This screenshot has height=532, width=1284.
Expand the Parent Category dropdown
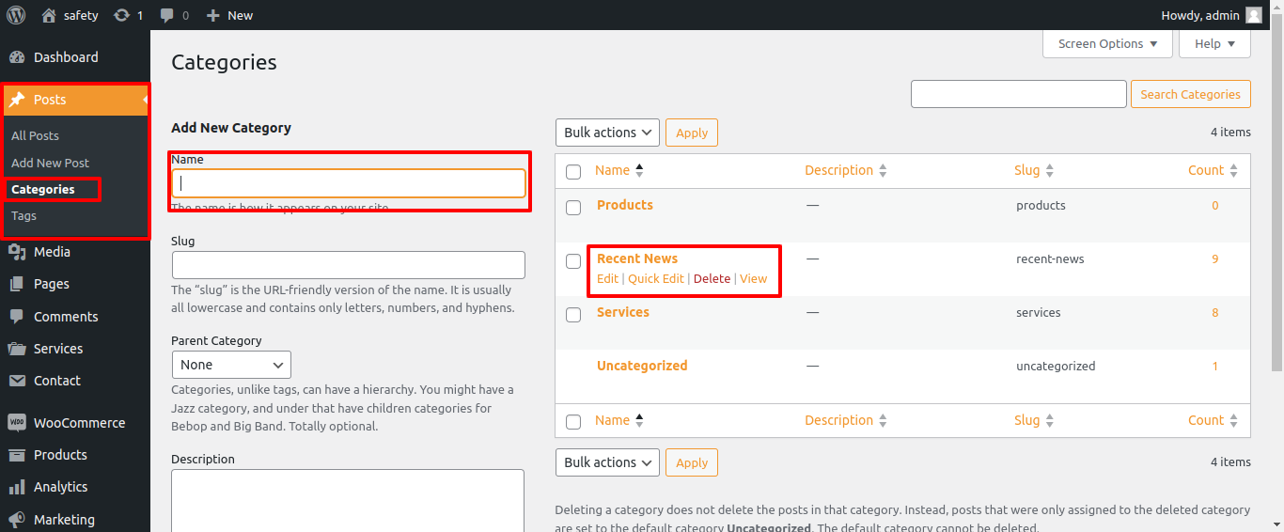(231, 365)
